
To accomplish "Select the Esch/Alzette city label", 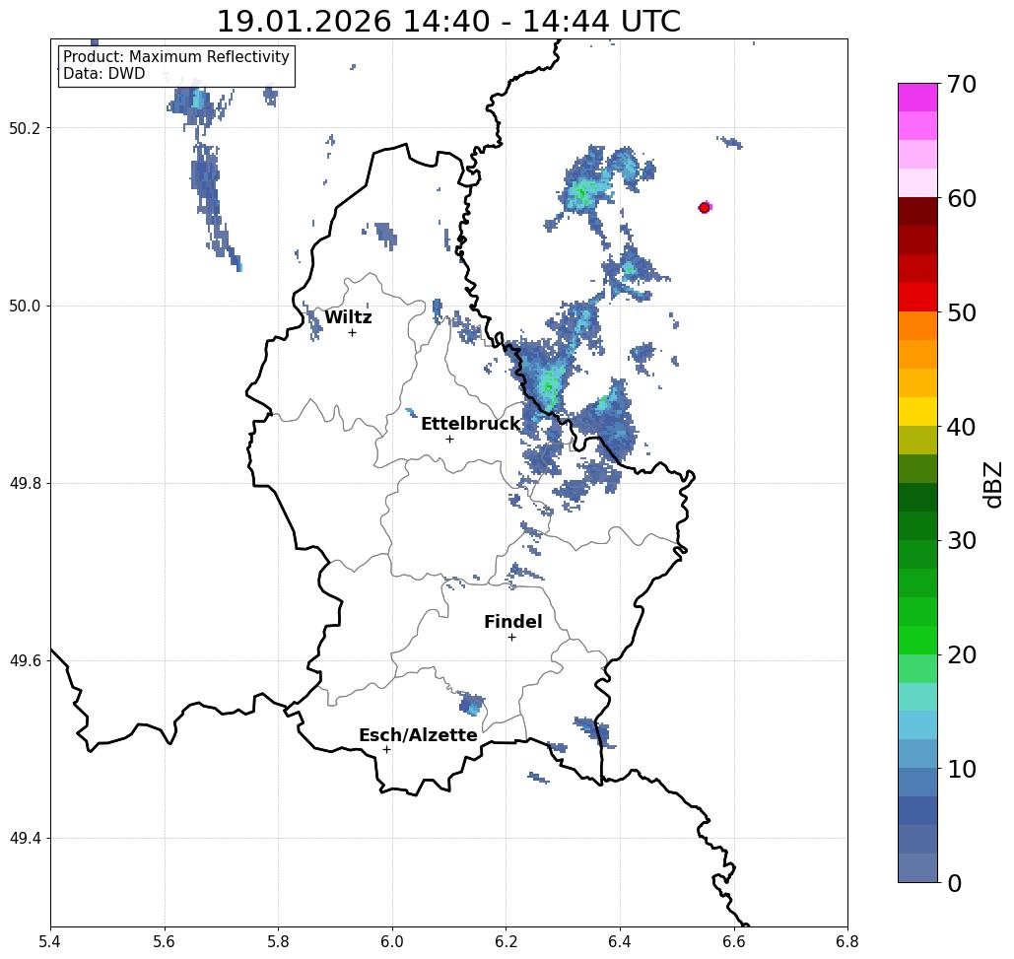I will pyautogui.click(x=418, y=735).
